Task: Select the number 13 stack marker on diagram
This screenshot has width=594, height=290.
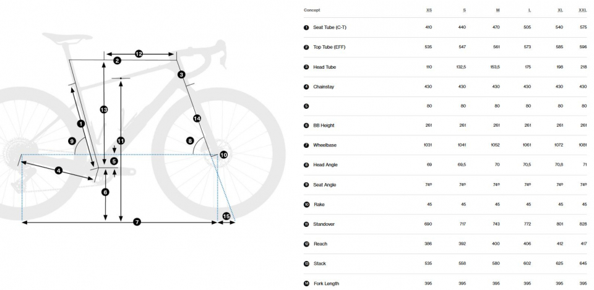Action: (x=104, y=110)
